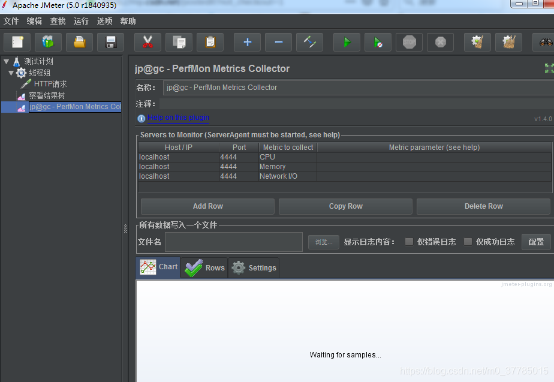
Task: Switch to the Chart tab
Action: coord(158,267)
